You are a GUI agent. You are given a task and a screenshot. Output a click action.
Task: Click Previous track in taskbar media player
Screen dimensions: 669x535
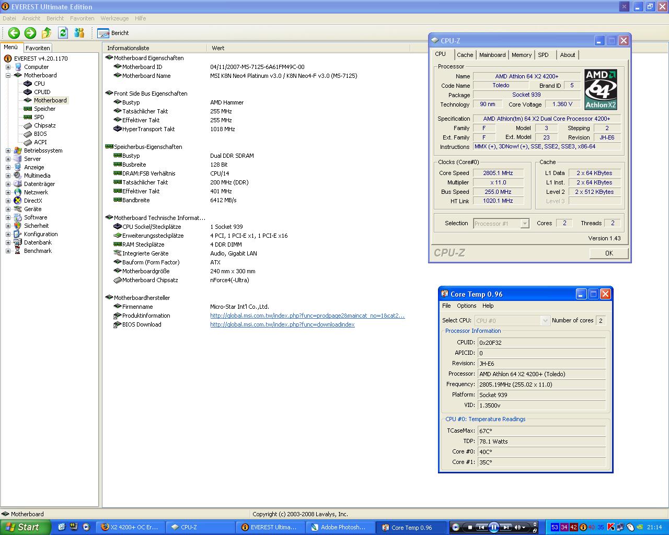pos(481,527)
